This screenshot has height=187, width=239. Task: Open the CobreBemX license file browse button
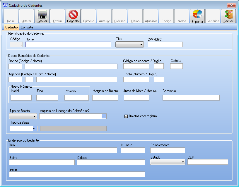104,116
